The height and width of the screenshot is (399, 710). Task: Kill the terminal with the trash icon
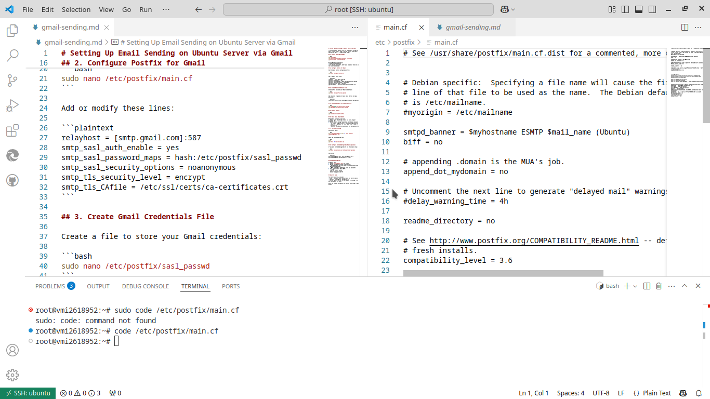pyautogui.click(x=659, y=286)
